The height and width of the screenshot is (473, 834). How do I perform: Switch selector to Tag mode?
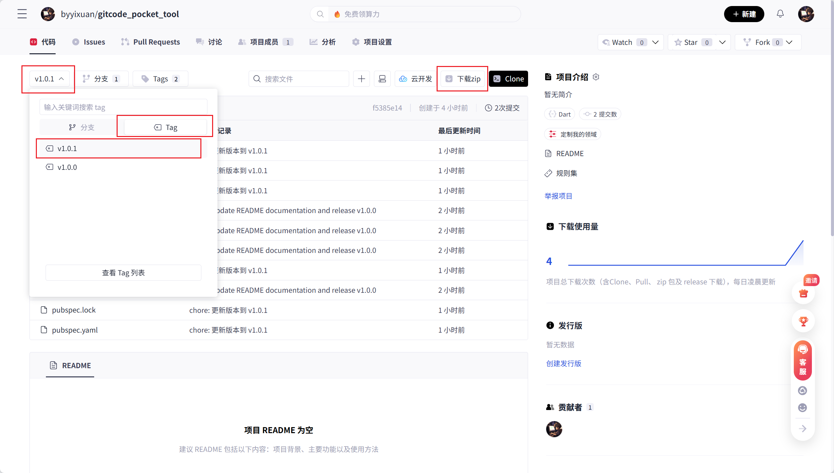[165, 127]
